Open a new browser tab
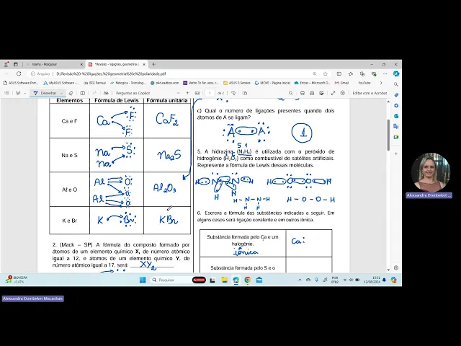The width and height of the screenshot is (461, 346). coord(153,64)
